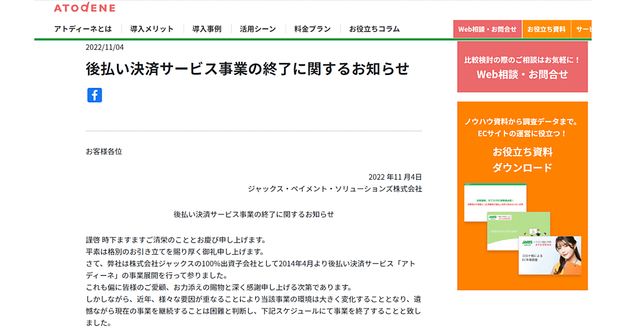Share the article via the Facebook icon

[x=94, y=95]
